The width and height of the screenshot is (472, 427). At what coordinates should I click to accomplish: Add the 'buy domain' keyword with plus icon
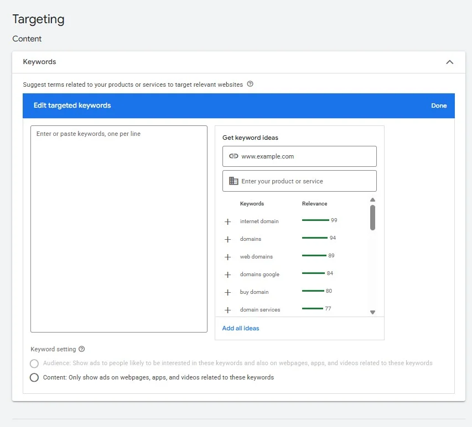pyautogui.click(x=227, y=292)
